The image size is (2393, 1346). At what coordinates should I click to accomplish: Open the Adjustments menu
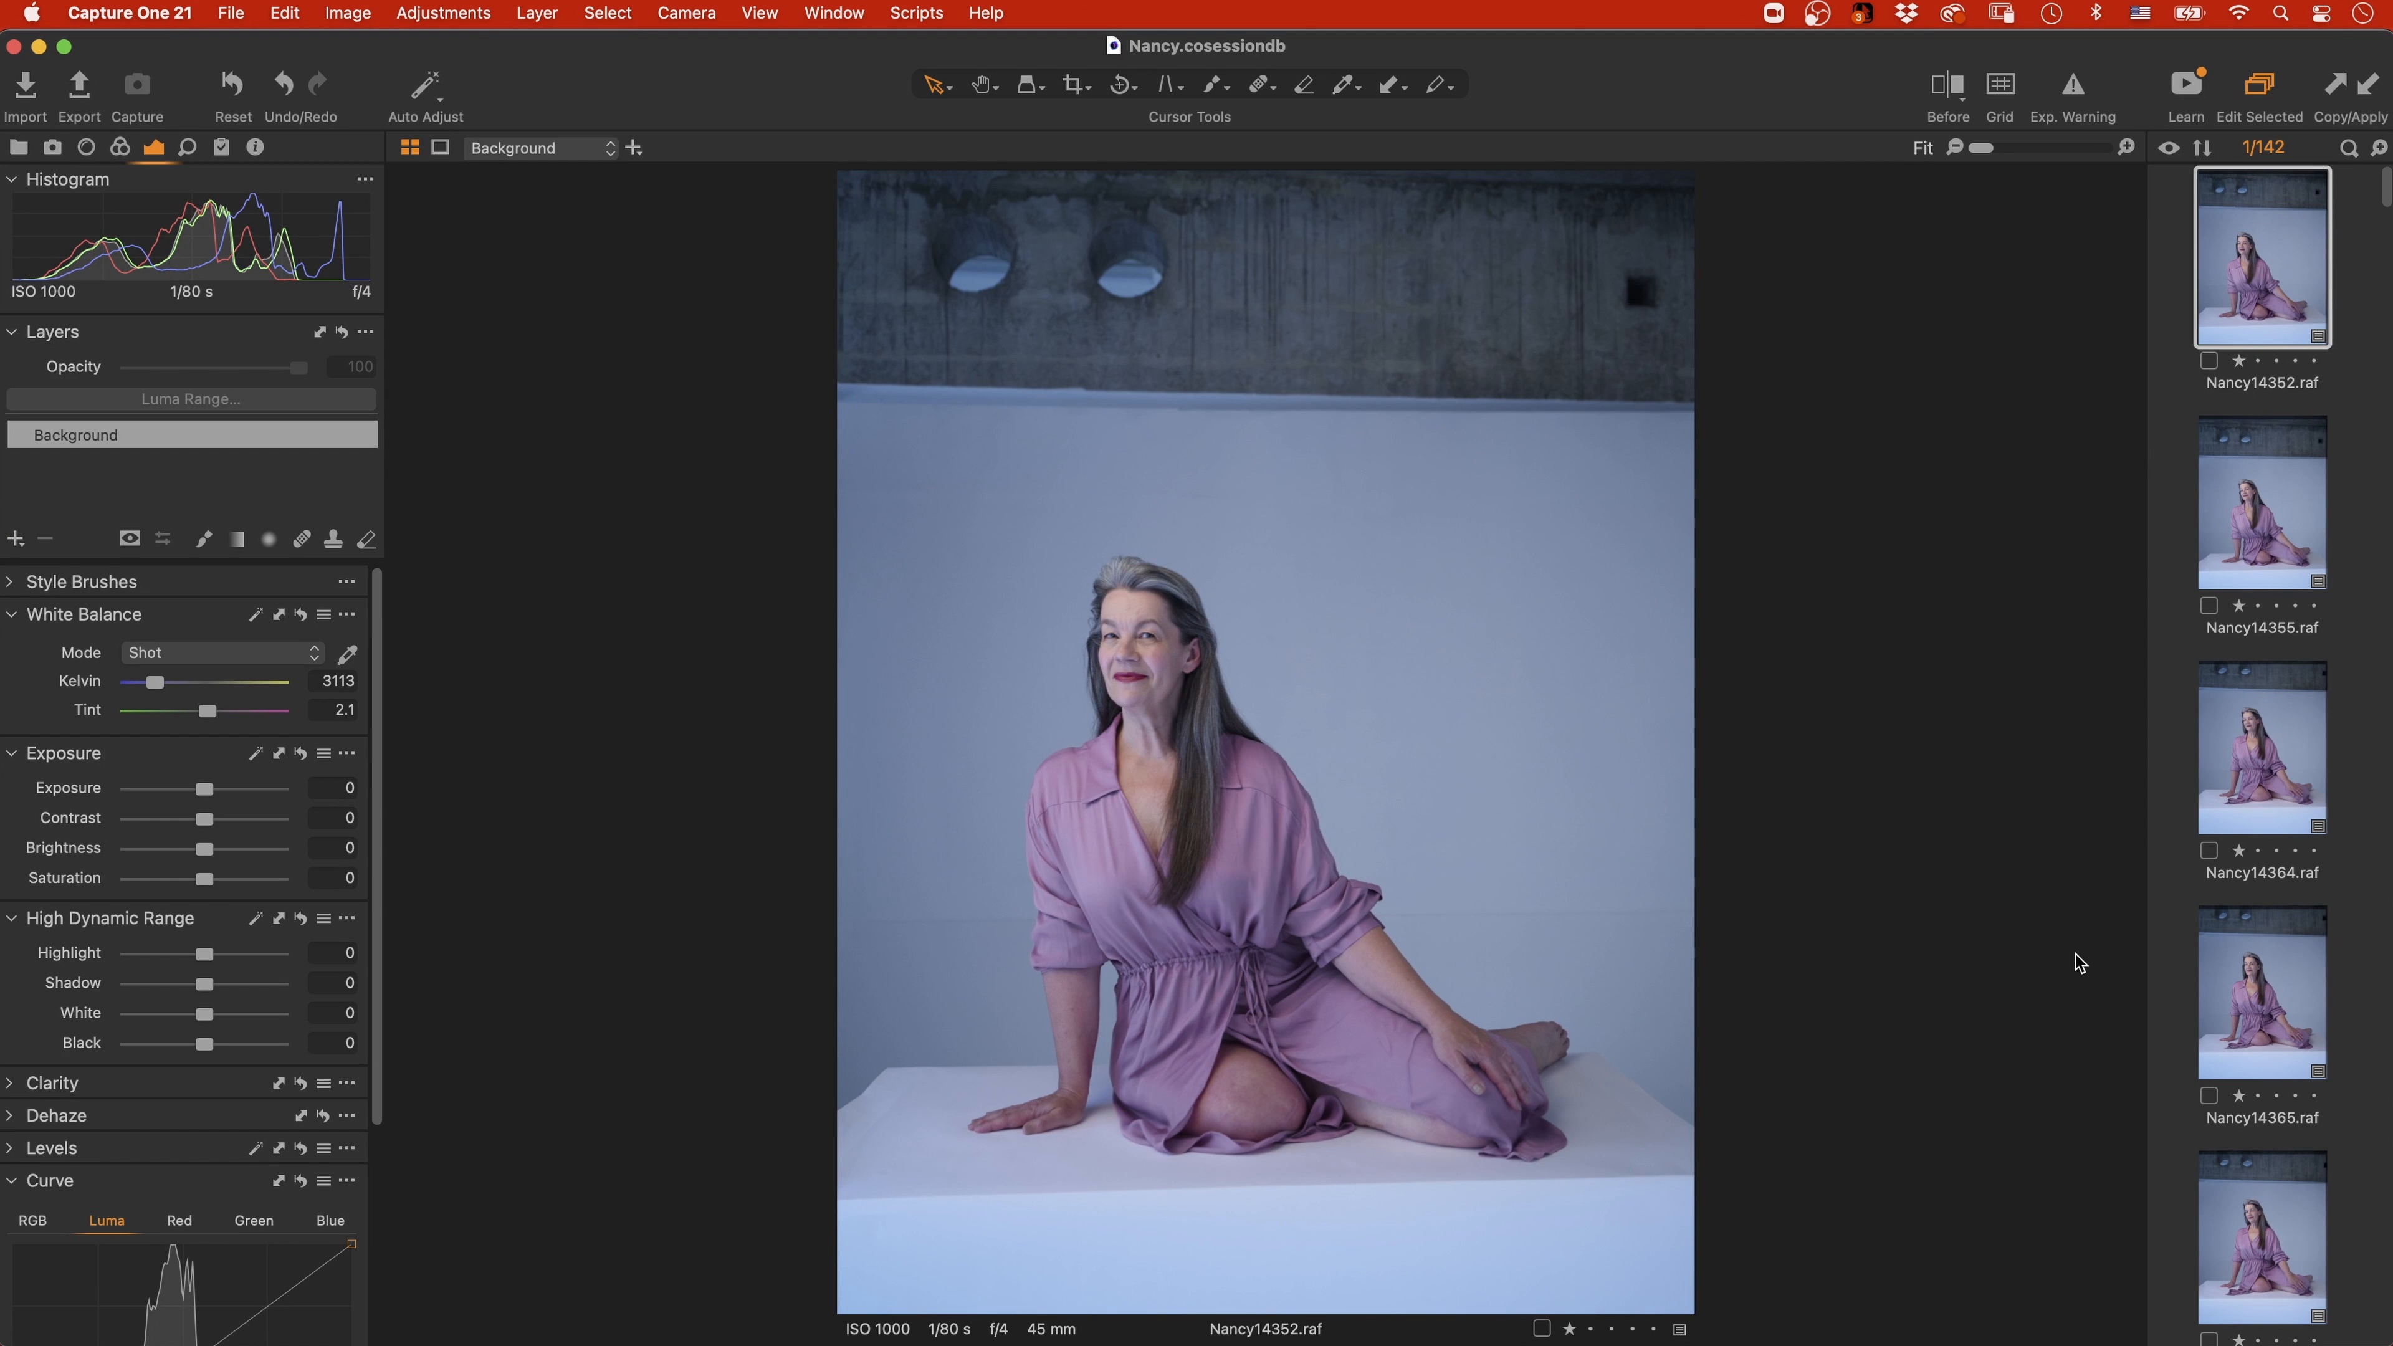pos(443,13)
